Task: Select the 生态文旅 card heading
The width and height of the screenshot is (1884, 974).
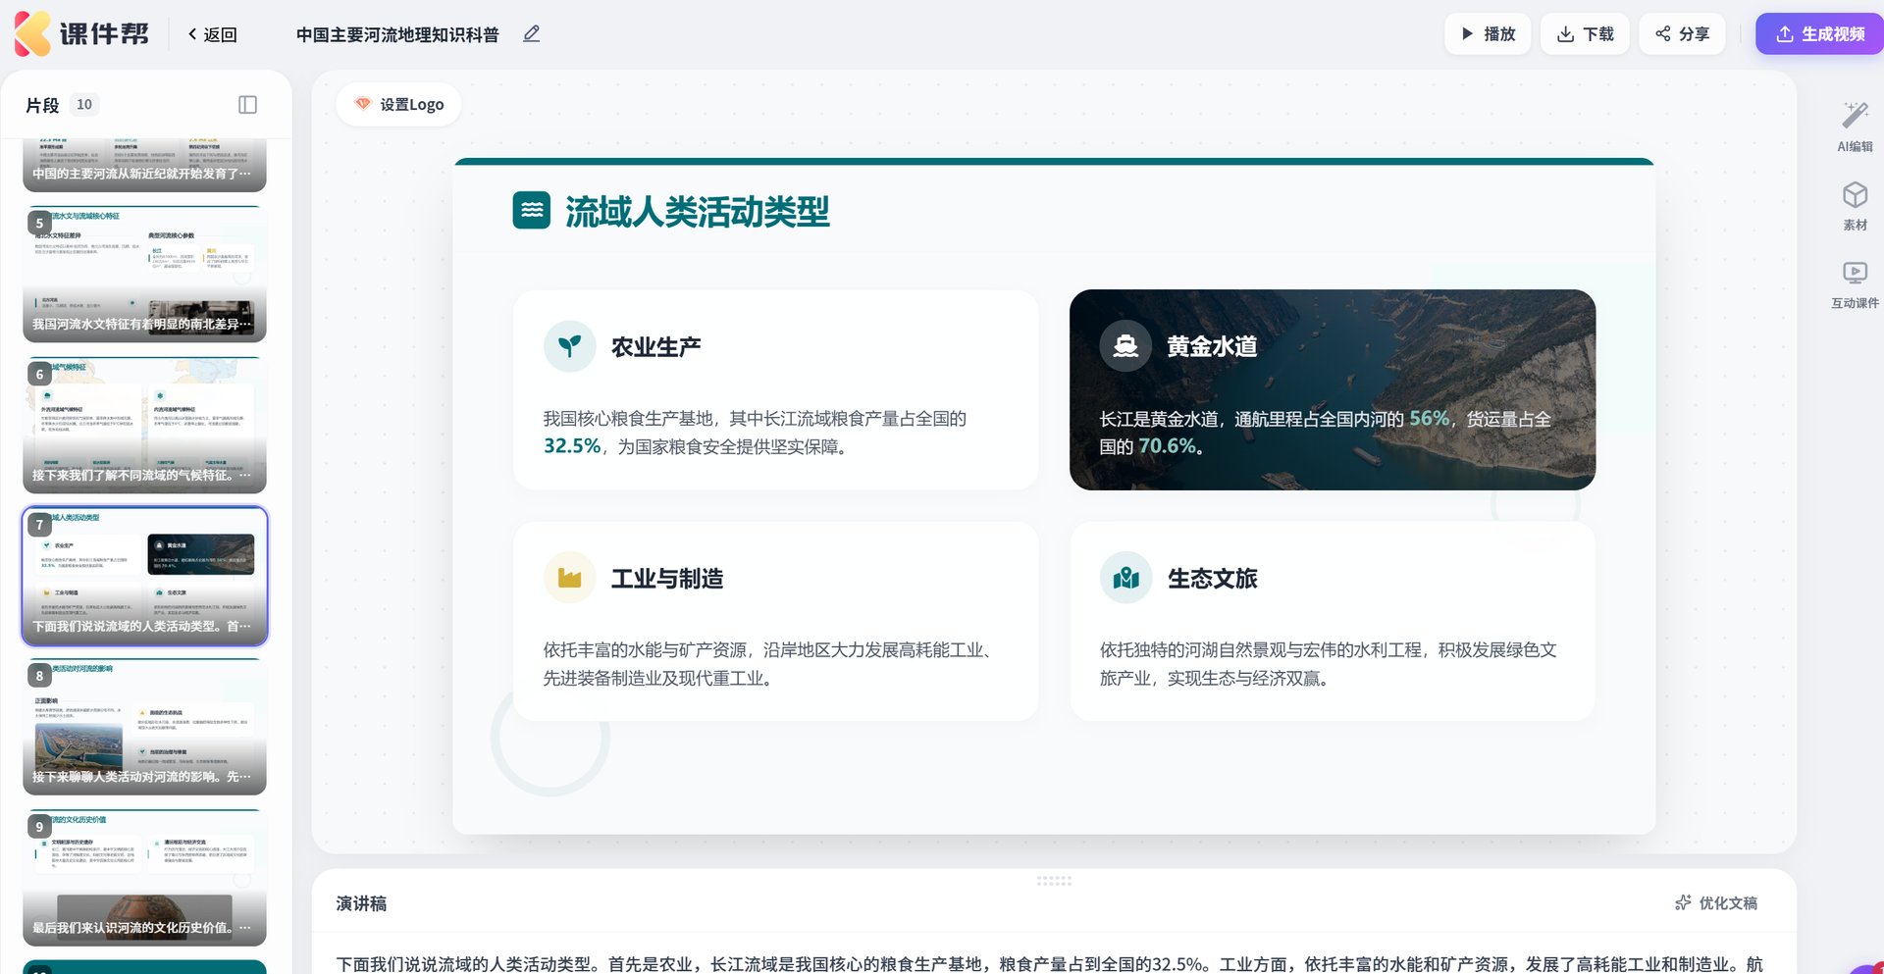Action: 1212,579
